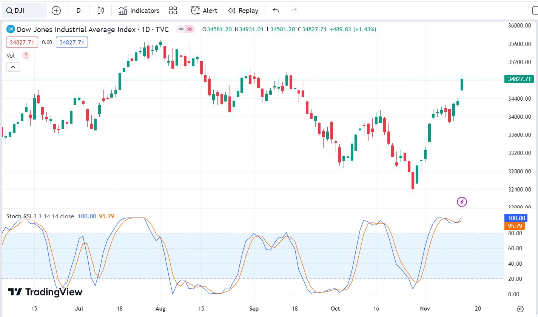Image resolution: width=538 pixels, height=317 pixels.
Task: Toggle the market status pill beside TVC
Action: click(x=185, y=29)
